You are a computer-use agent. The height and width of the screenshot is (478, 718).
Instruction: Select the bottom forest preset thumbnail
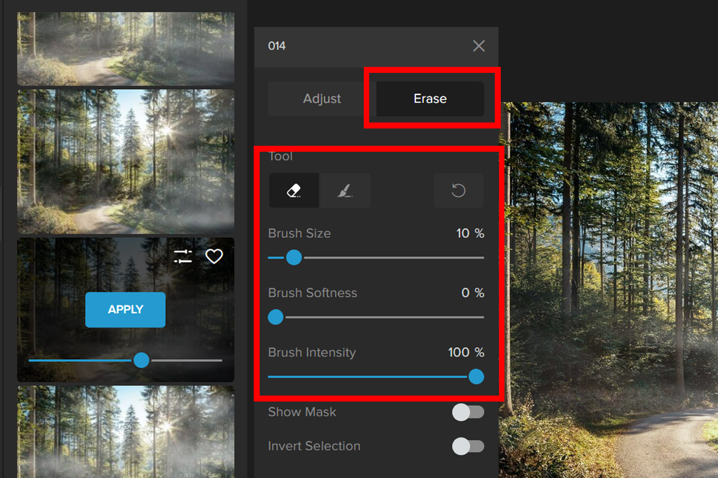point(126,431)
